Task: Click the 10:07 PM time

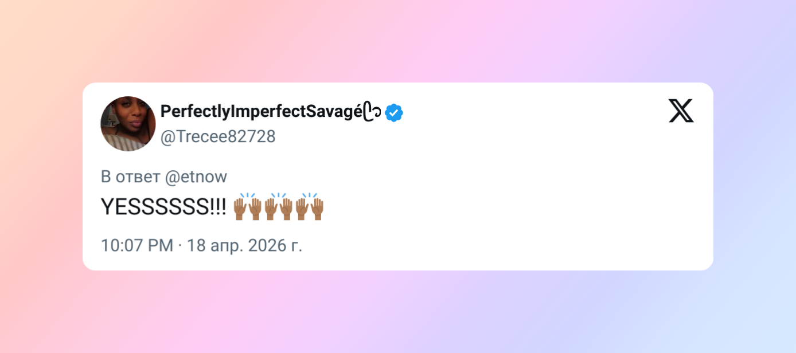Action: click(136, 245)
